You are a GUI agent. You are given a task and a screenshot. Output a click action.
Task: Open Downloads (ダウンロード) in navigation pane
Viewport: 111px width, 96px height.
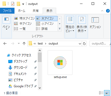(18, 68)
